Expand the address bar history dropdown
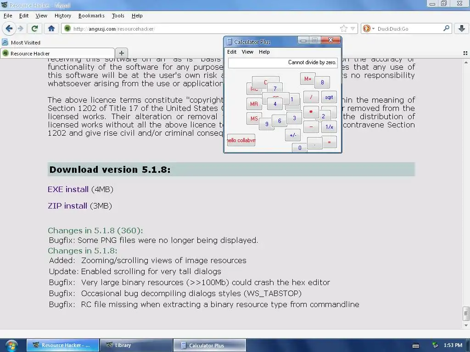The image size is (470, 352). [353, 28]
